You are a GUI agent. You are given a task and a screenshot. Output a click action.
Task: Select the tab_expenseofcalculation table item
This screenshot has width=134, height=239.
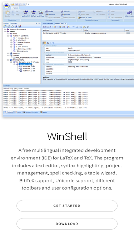click(x=27, y=58)
